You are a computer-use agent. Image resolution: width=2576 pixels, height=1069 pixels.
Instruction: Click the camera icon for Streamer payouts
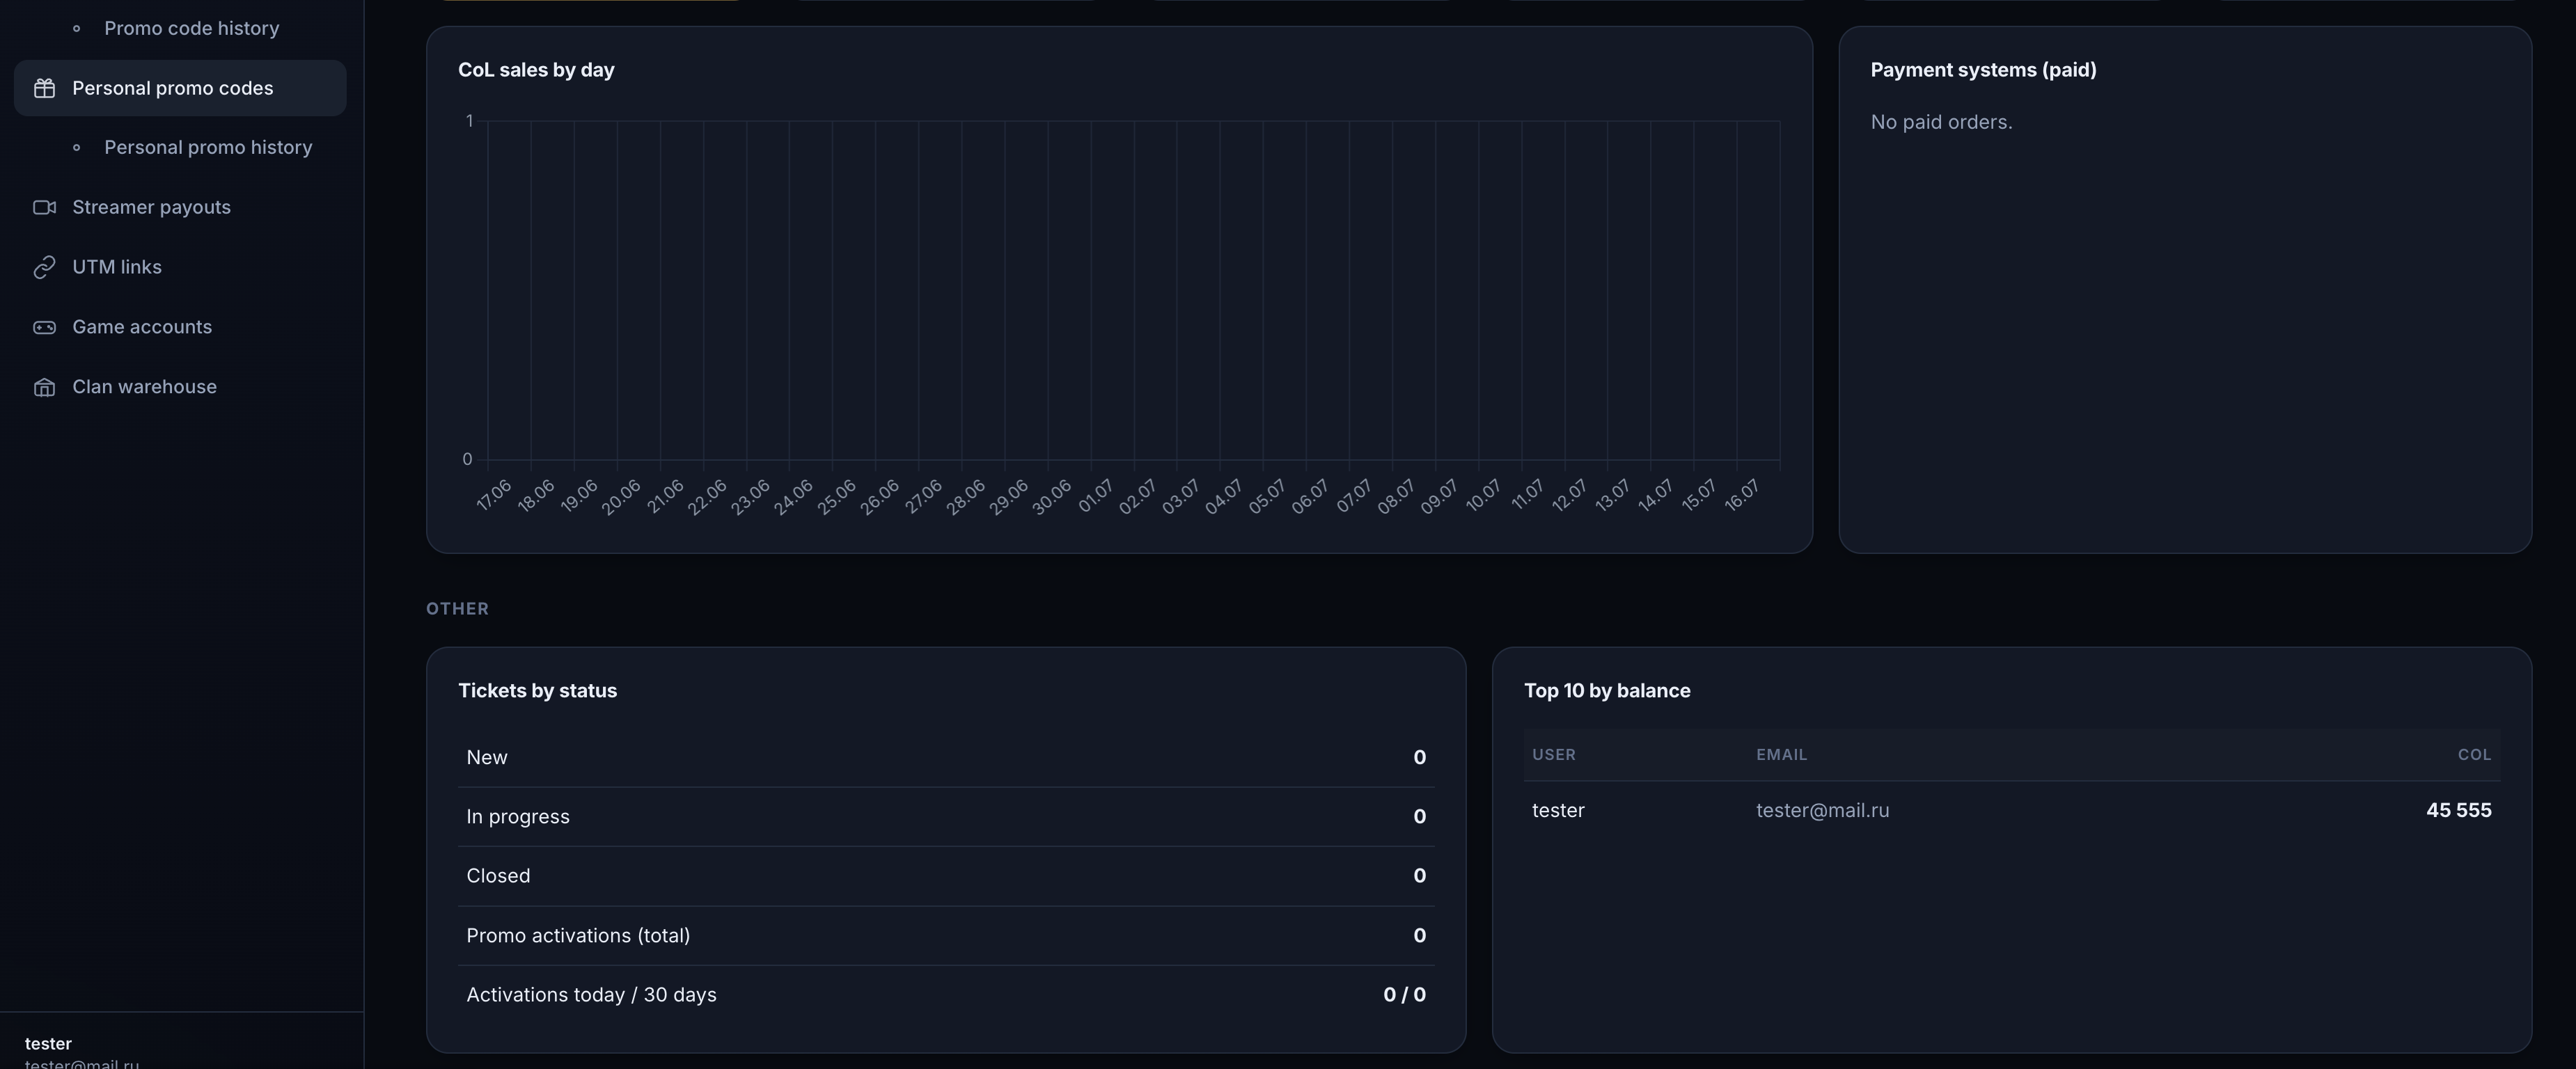pyautogui.click(x=44, y=207)
